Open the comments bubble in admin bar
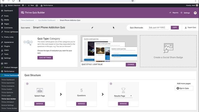The image size is (199, 112). click(x=24, y=6)
